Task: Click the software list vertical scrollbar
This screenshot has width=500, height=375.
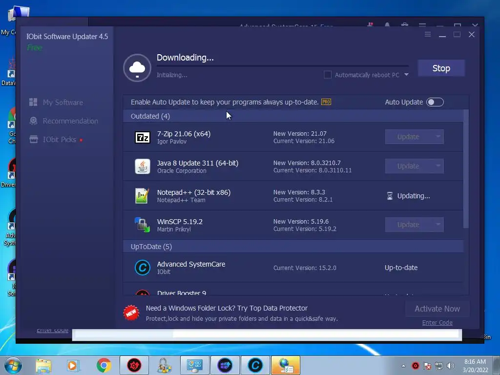Action: (466, 169)
